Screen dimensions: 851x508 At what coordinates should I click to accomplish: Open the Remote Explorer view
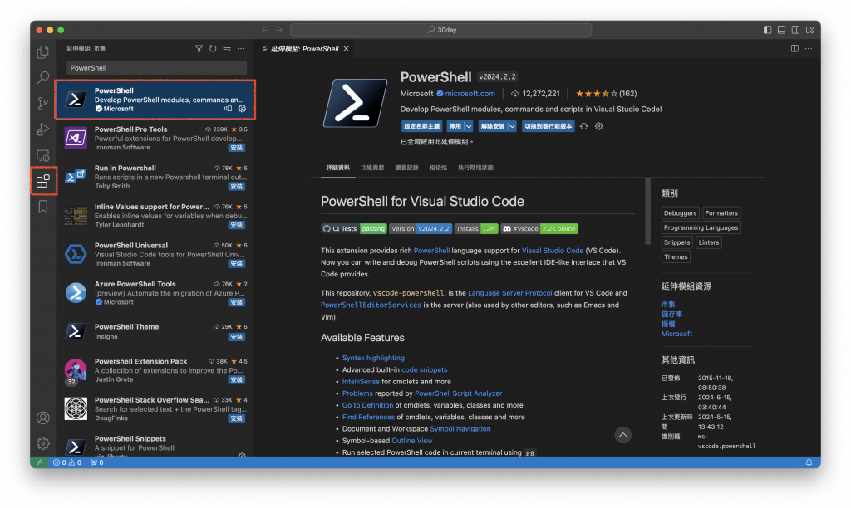tap(43, 155)
